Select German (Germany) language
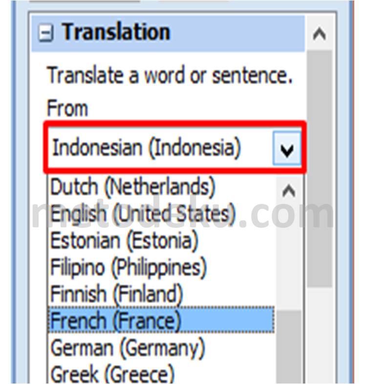Viewport: 366px width, 384px height. (x=161, y=348)
